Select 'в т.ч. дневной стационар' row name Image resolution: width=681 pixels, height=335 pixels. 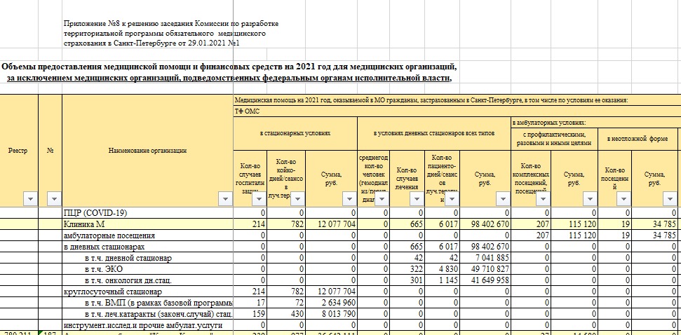coord(148,258)
